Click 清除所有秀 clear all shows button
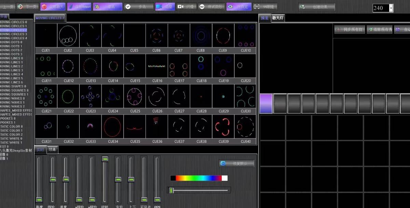410x208 pixels. 379,30
